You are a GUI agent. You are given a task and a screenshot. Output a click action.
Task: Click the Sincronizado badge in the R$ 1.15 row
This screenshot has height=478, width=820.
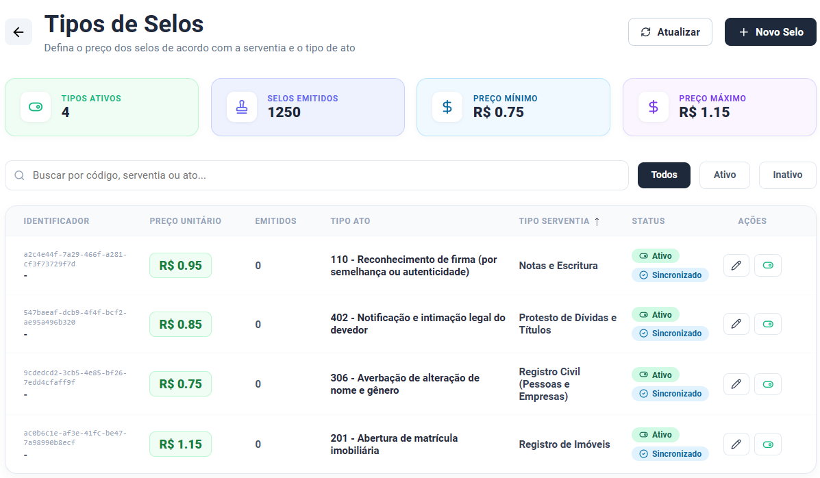click(x=670, y=454)
